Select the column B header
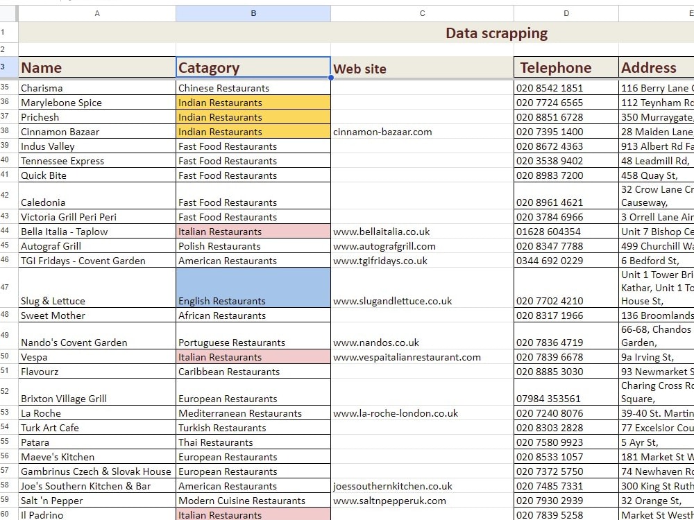The image size is (694, 520). tap(253, 12)
